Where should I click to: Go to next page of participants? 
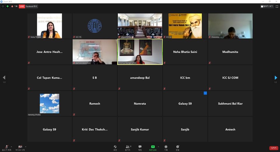click(276, 78)
